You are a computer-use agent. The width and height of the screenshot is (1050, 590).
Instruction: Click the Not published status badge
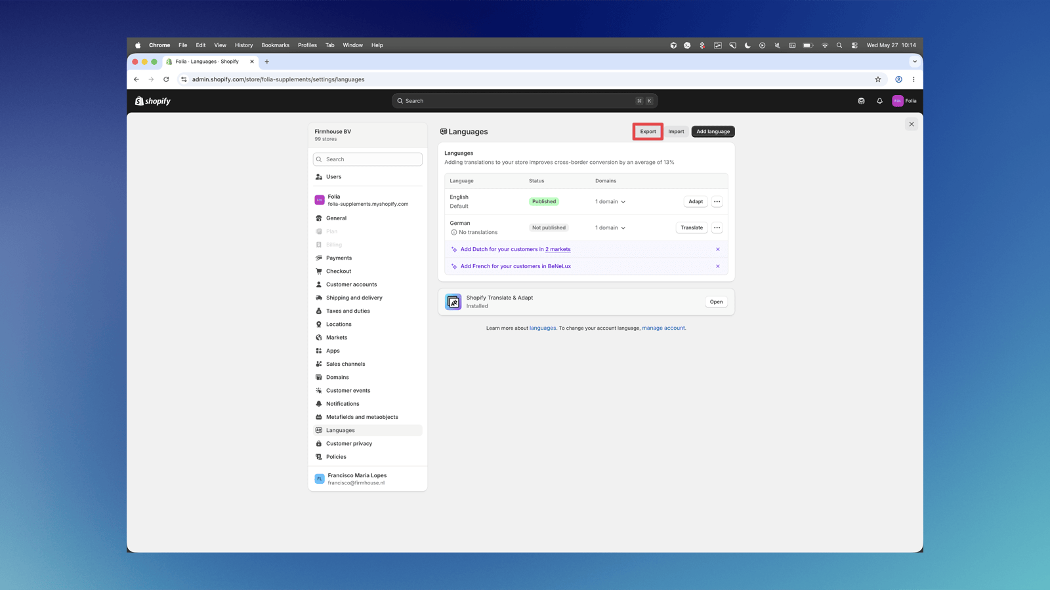(x=549, y=227)
